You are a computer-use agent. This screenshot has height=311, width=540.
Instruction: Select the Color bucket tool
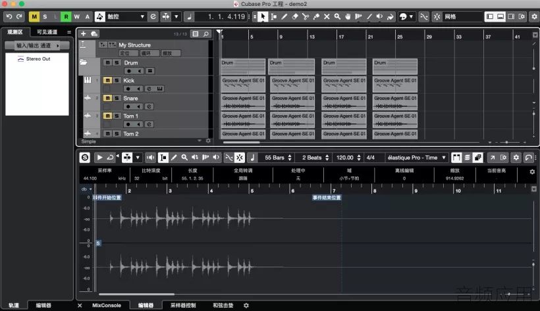[391, 16]
